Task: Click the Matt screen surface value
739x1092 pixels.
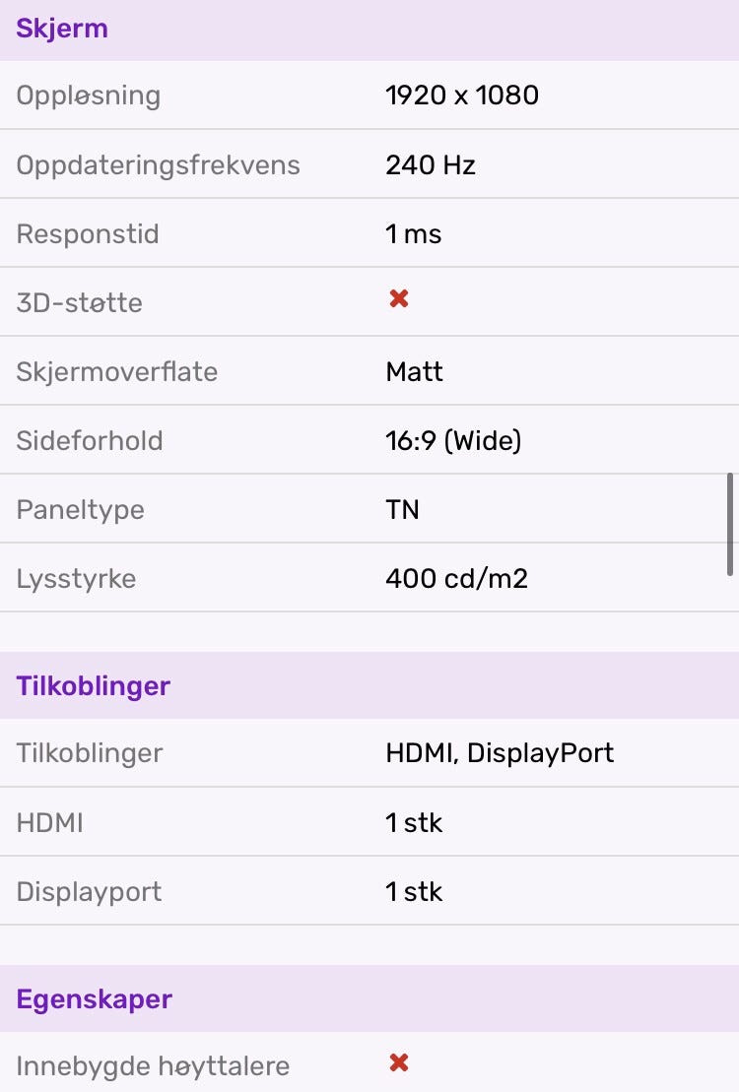Action: pyautogui.click(x=415, y=372)
